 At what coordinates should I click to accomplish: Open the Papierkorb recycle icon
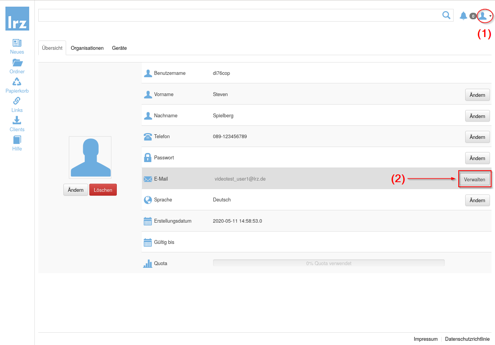[x=17, y=82]
